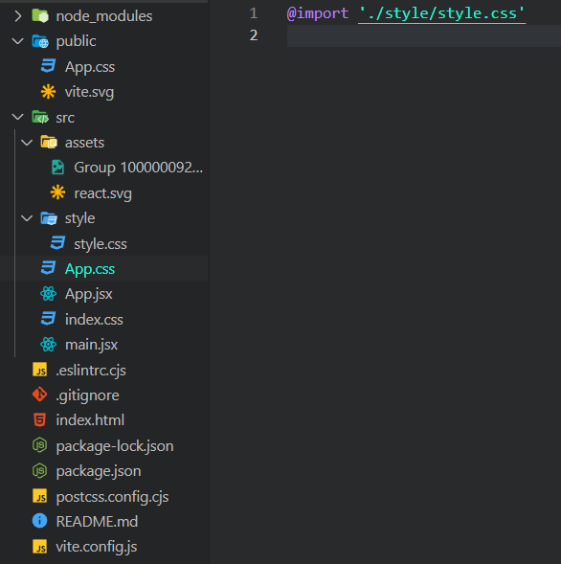561x564 pixels.
Task: Click the React icon beside main.jsx
Action: pyautogui.click(x=48, y=344)
